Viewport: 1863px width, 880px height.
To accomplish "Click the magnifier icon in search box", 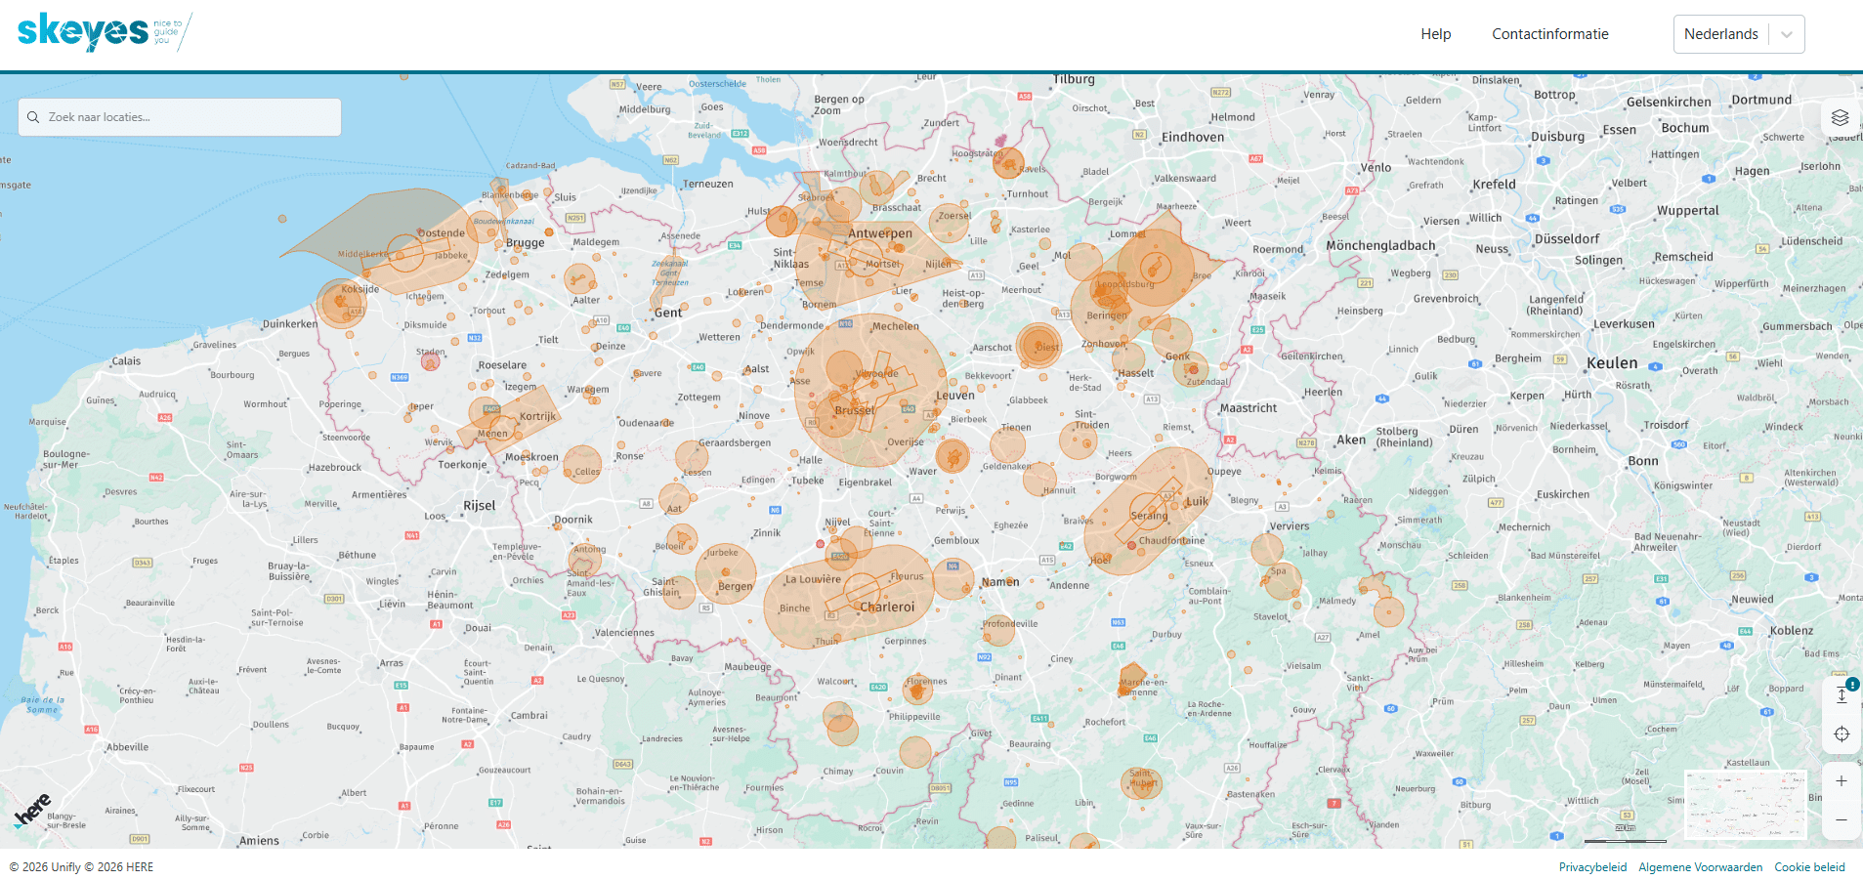I will tap(34, 117).
